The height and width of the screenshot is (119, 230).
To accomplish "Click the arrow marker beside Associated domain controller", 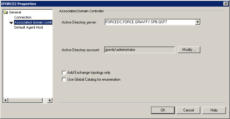I will tap(11, 22).
